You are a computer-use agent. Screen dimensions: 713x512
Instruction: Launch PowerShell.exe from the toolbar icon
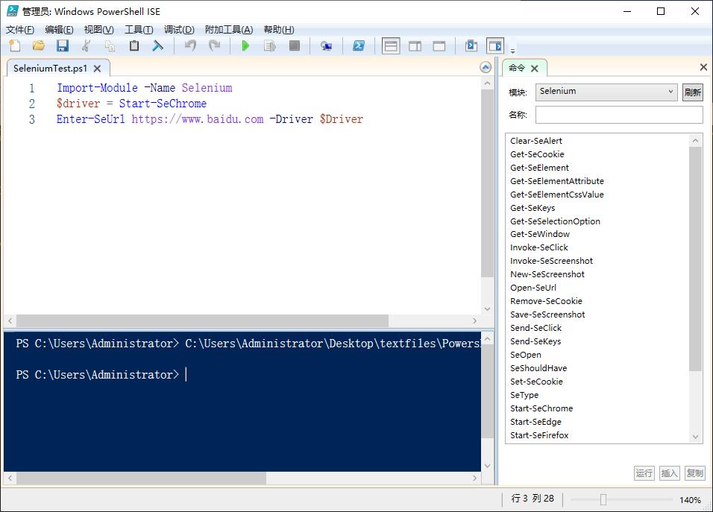point(359,46)
